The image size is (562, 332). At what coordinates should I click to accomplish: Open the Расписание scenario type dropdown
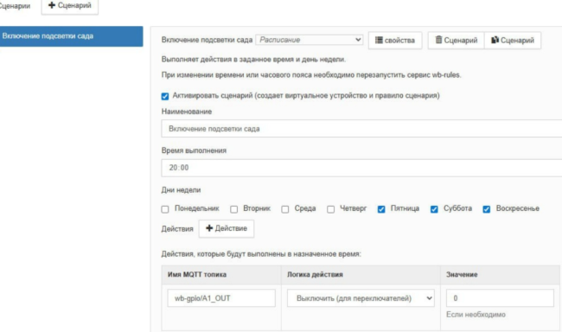[x=309, y=40]
